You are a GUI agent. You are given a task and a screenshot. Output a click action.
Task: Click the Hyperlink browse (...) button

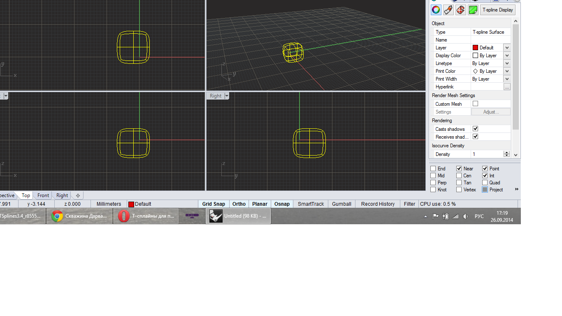tap(507, 87)
